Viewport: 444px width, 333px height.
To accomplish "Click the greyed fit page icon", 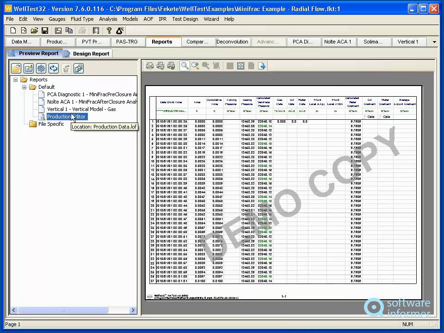I will [216, 66].
